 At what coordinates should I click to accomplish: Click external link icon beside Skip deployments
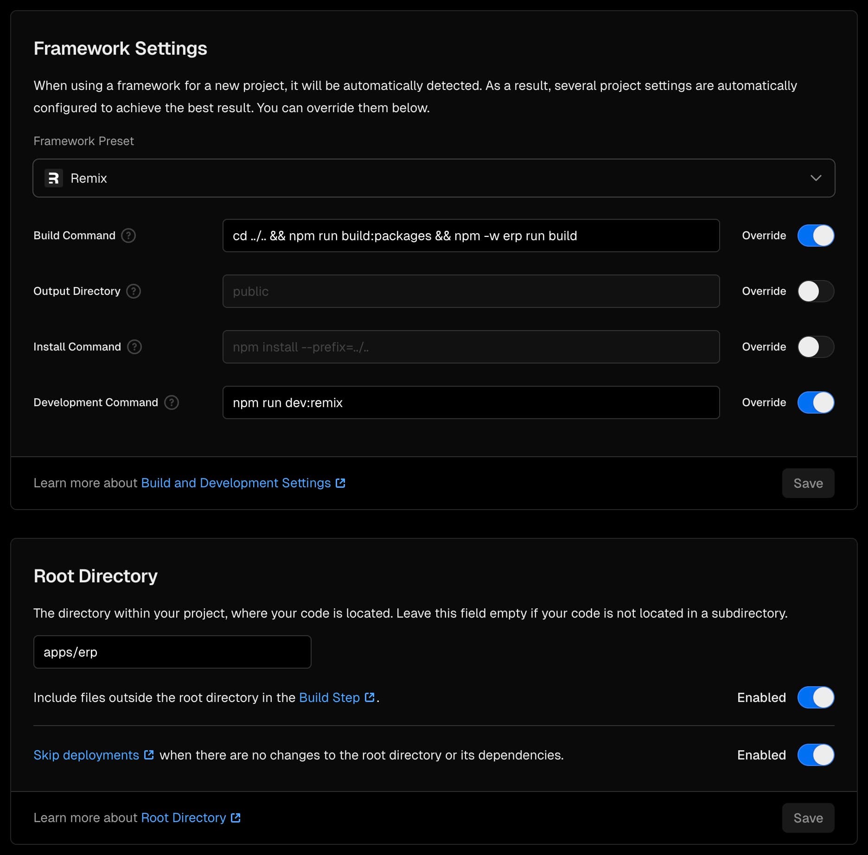point(149,755)
